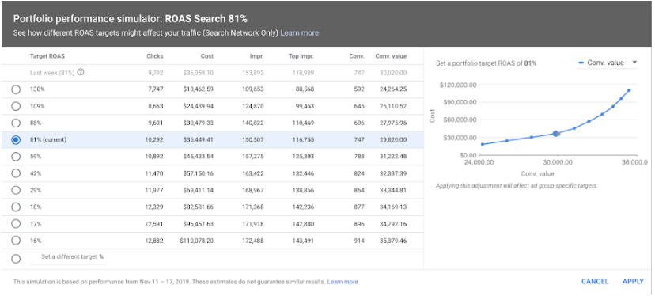Image resolution: width=655 pixels, height=296 pixels.
Task: Click the top impressions cell 132,446
Action: click(303, 173)
